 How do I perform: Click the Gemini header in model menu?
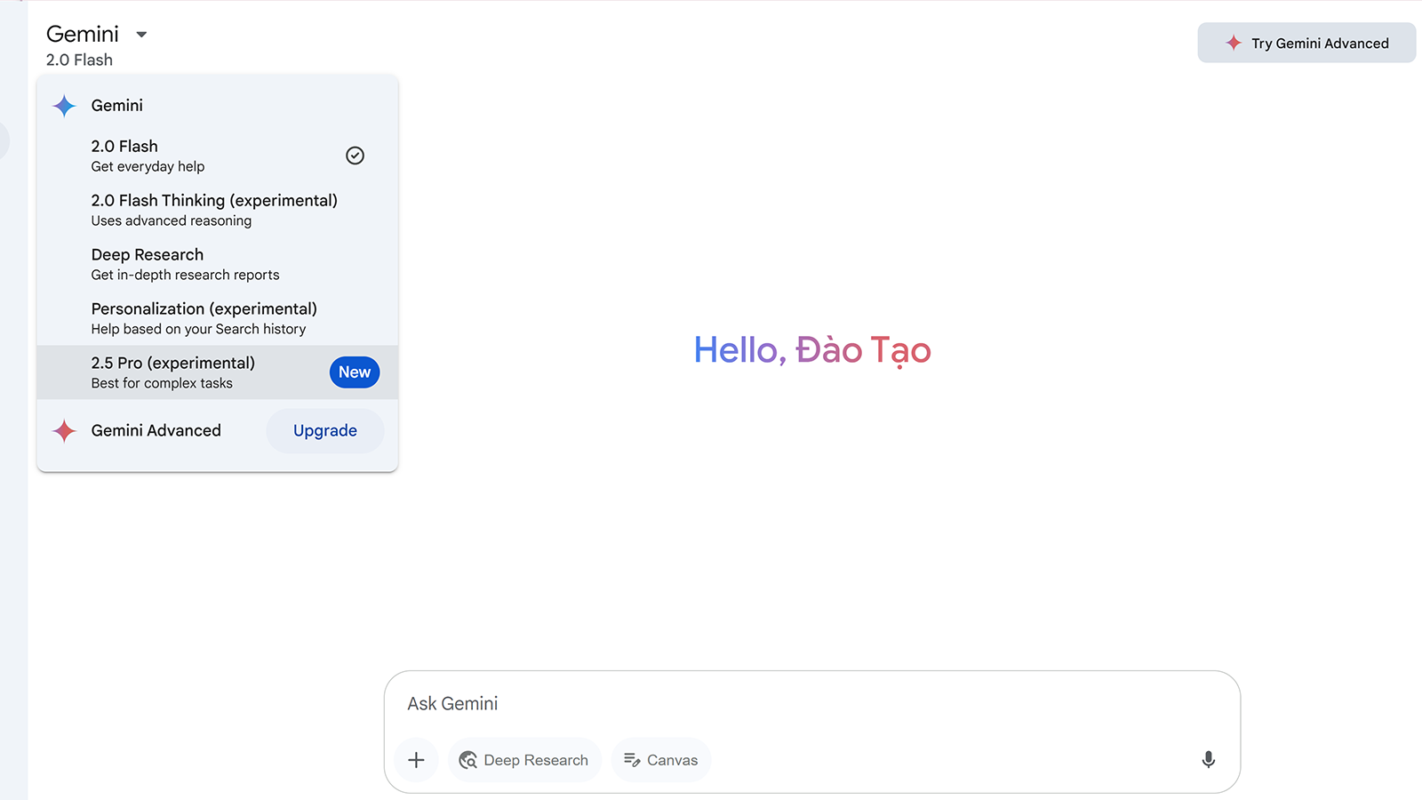click(117, 106)
